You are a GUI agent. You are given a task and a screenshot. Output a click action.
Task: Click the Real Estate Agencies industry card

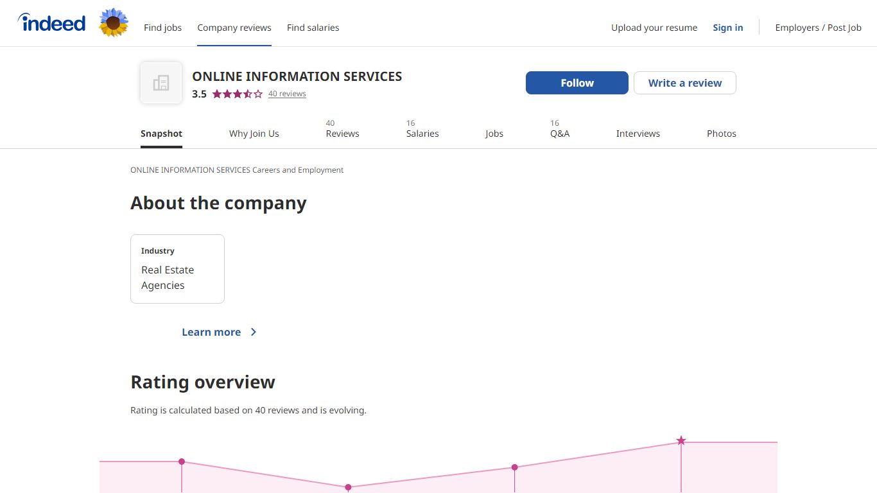177,269
